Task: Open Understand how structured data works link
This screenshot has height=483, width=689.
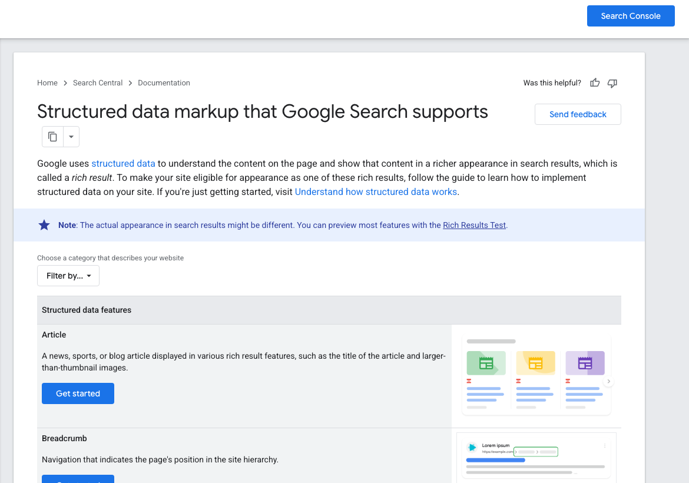Action: pos(376,191)
